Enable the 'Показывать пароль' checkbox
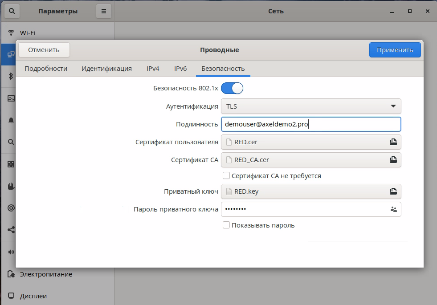This screenshot has width=437, height=305. click(x=226, y=225)
